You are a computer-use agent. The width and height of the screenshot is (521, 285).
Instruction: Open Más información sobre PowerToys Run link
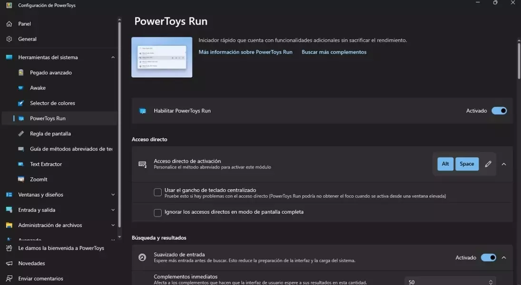pos(246,52)
